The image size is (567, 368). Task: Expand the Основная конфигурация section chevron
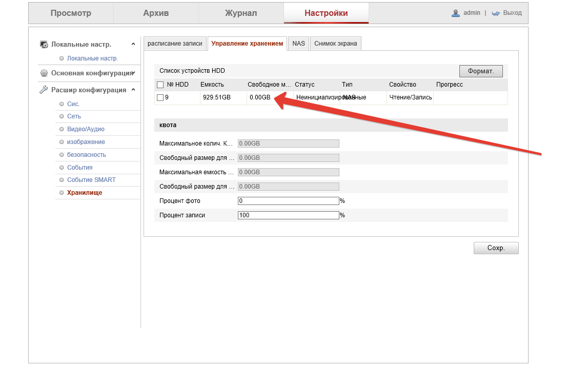(133, 73)
